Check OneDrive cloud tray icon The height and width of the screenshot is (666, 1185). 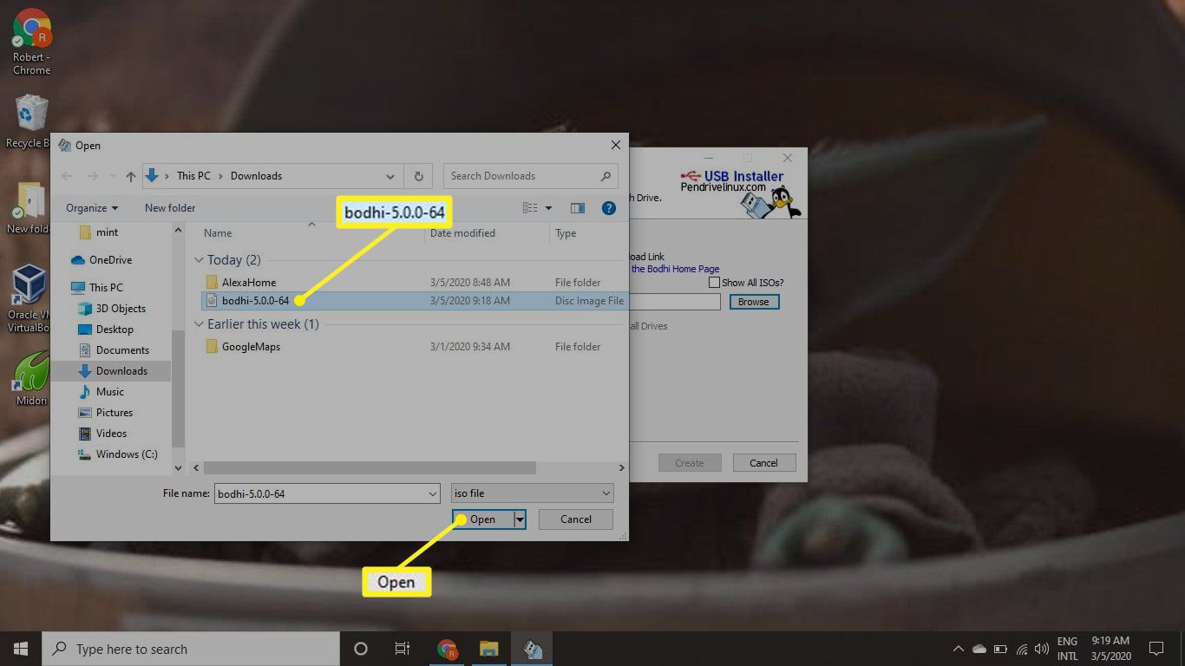[x=979, y=649]
